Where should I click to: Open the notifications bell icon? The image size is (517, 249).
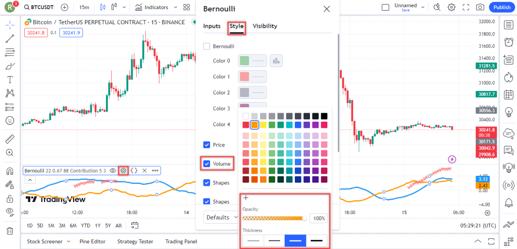(508, 202)
